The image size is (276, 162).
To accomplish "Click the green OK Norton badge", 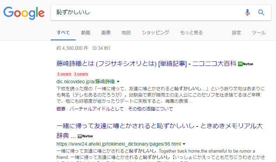I will click(246, 64).
